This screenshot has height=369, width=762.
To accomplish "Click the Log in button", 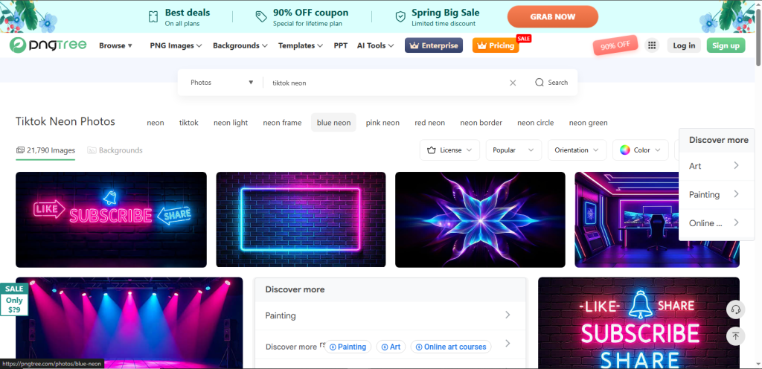I will pyautogui.click(x=684, y=45).
